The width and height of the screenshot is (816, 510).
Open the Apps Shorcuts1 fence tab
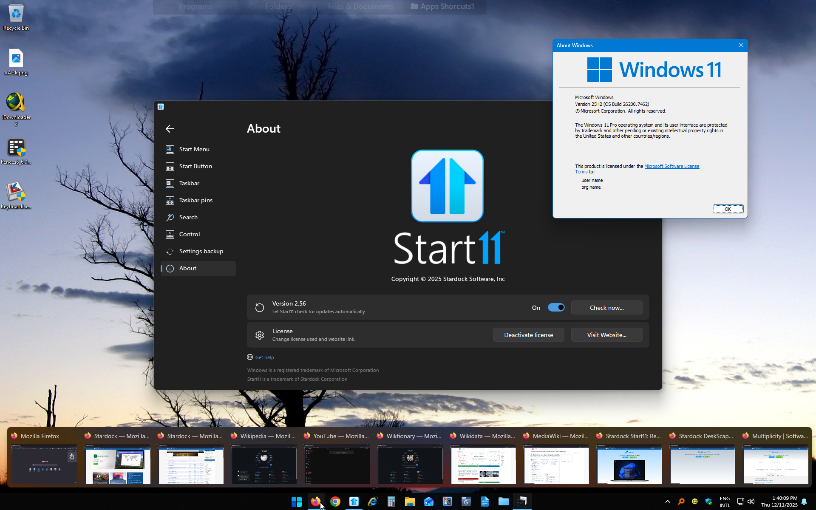coord(442,6)
